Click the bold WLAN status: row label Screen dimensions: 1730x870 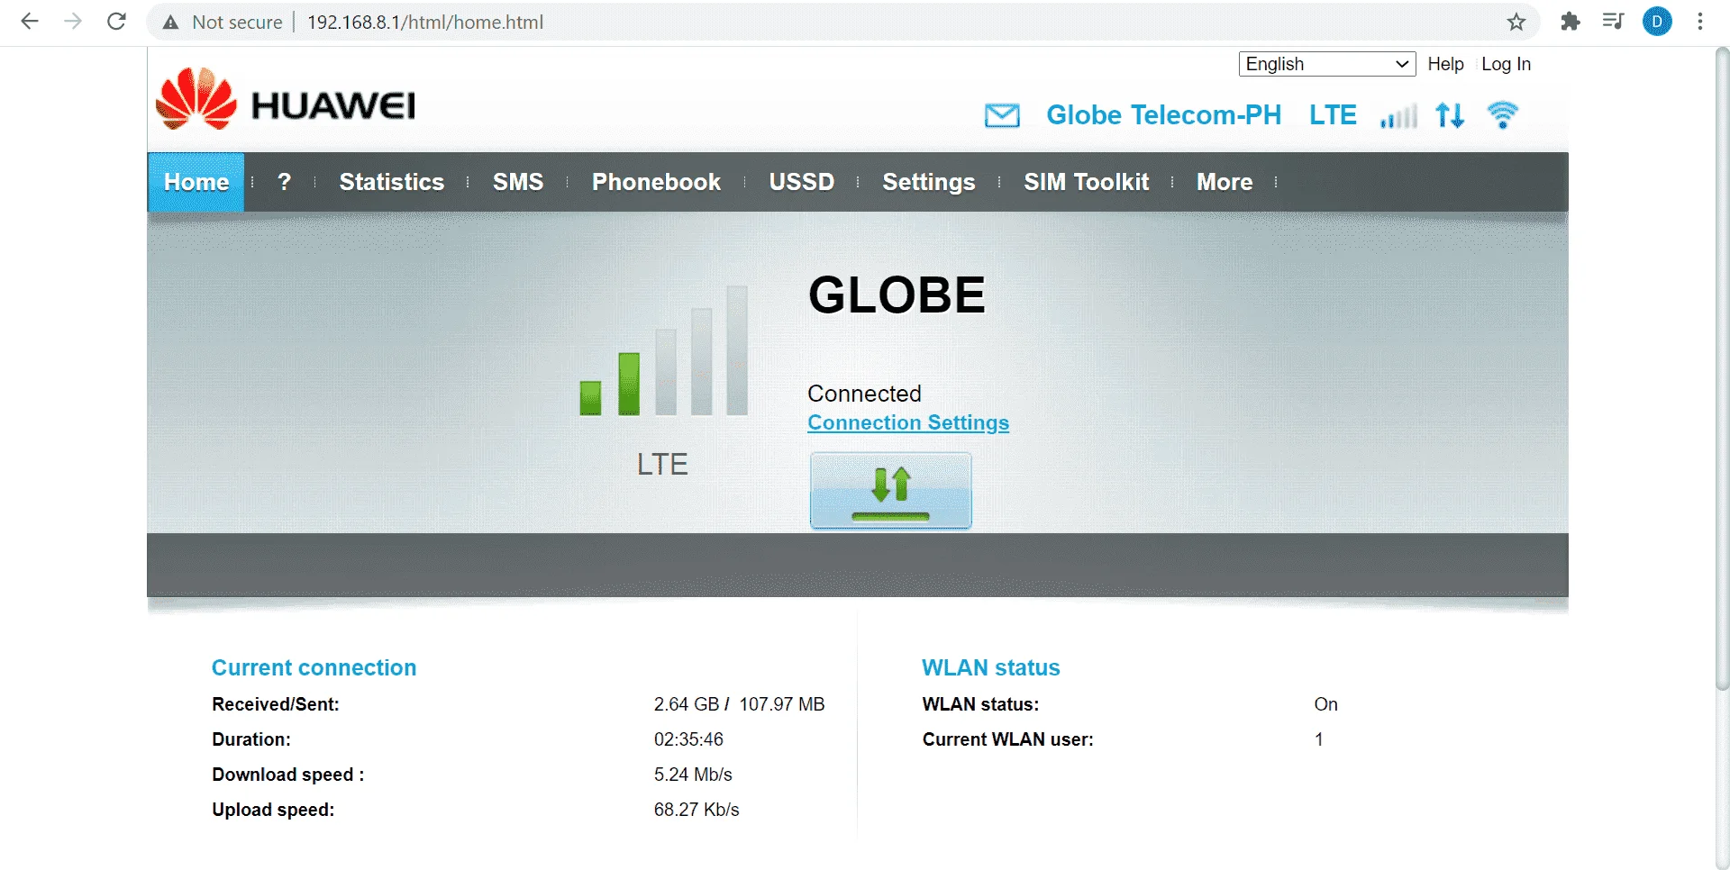pos(980,704)
